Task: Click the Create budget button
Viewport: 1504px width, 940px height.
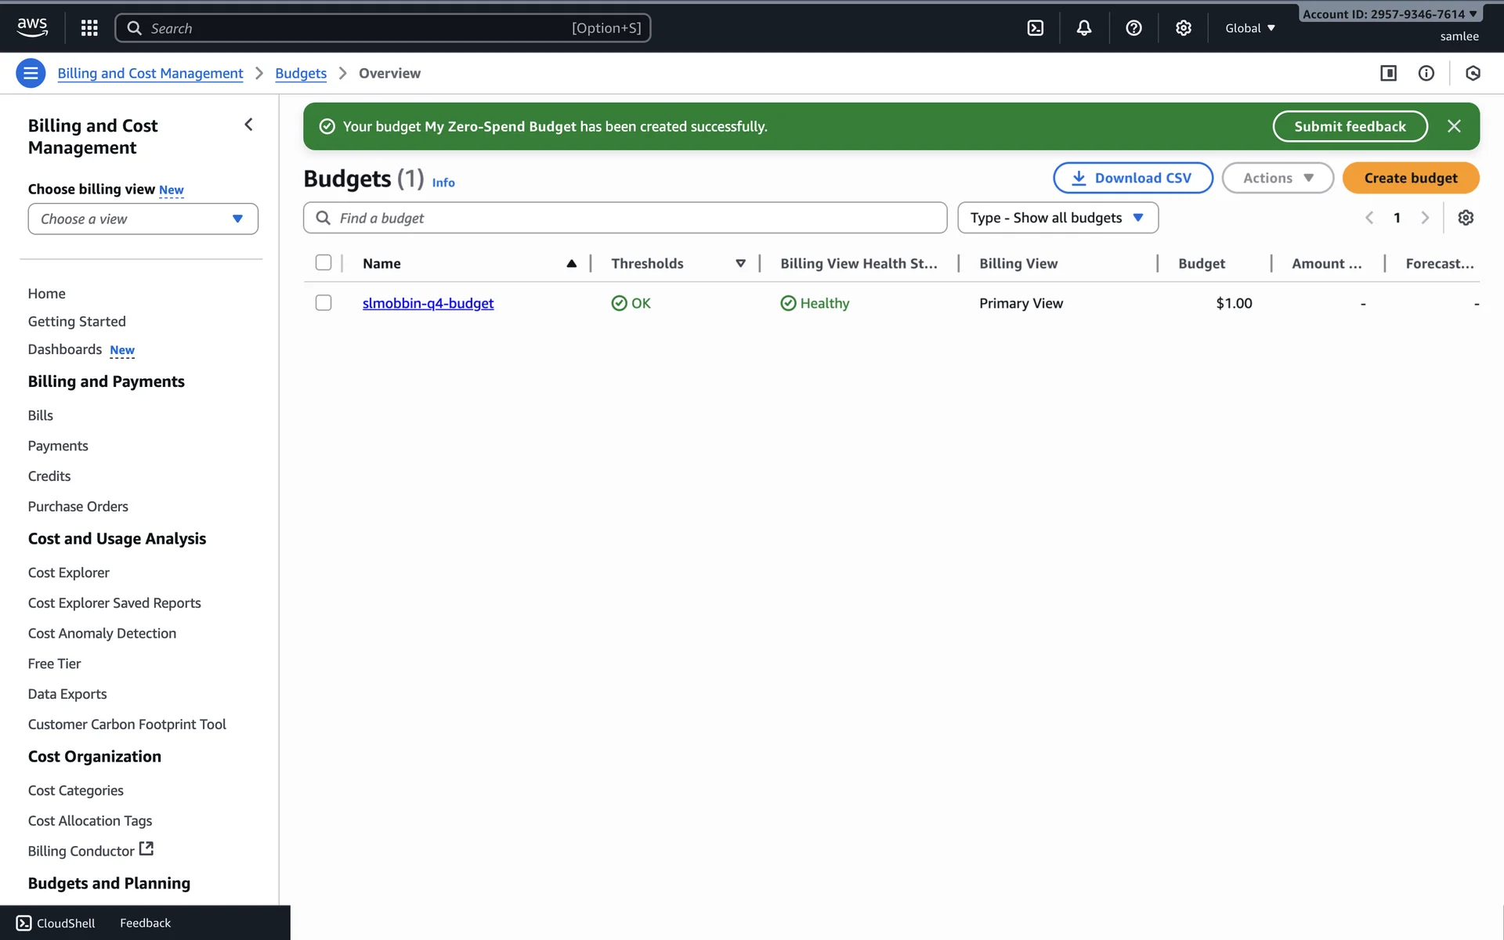Action: coord(1410,178)
